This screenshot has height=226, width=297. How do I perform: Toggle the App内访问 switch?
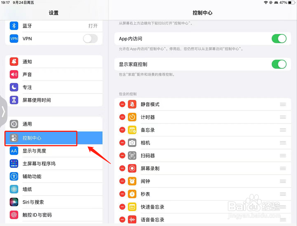(x=279, y=39)
